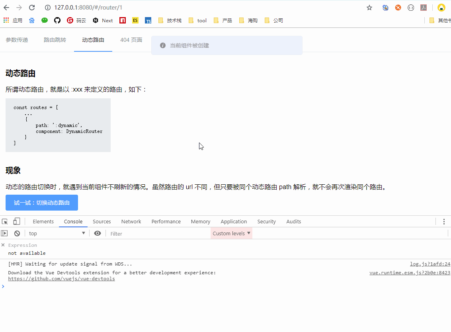Click the routes code sample block
This screenshot has height=332, width=451.
[x=58, y=125]
